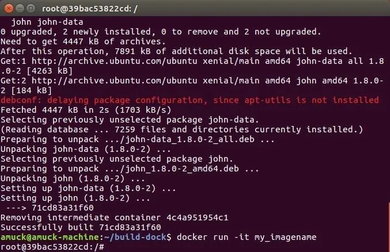
Task: Click the Setting up john (1.8.0-2) line
Action: coord(75,198)
